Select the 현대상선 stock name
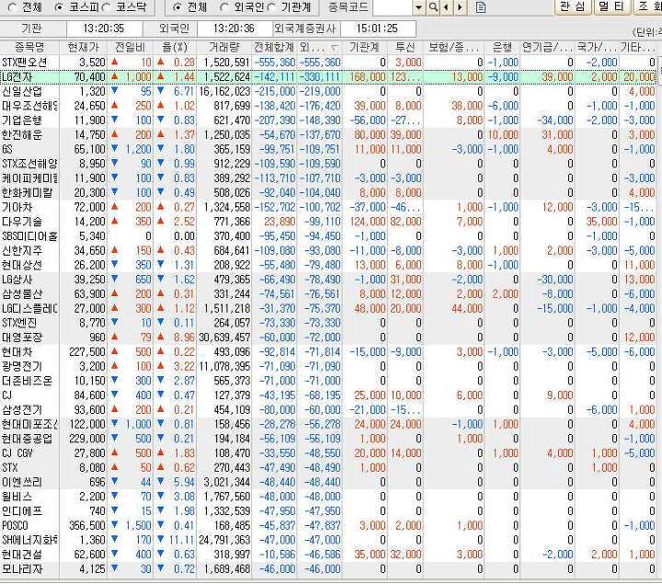This screenshot has width=662, height=584. (22, 265)
